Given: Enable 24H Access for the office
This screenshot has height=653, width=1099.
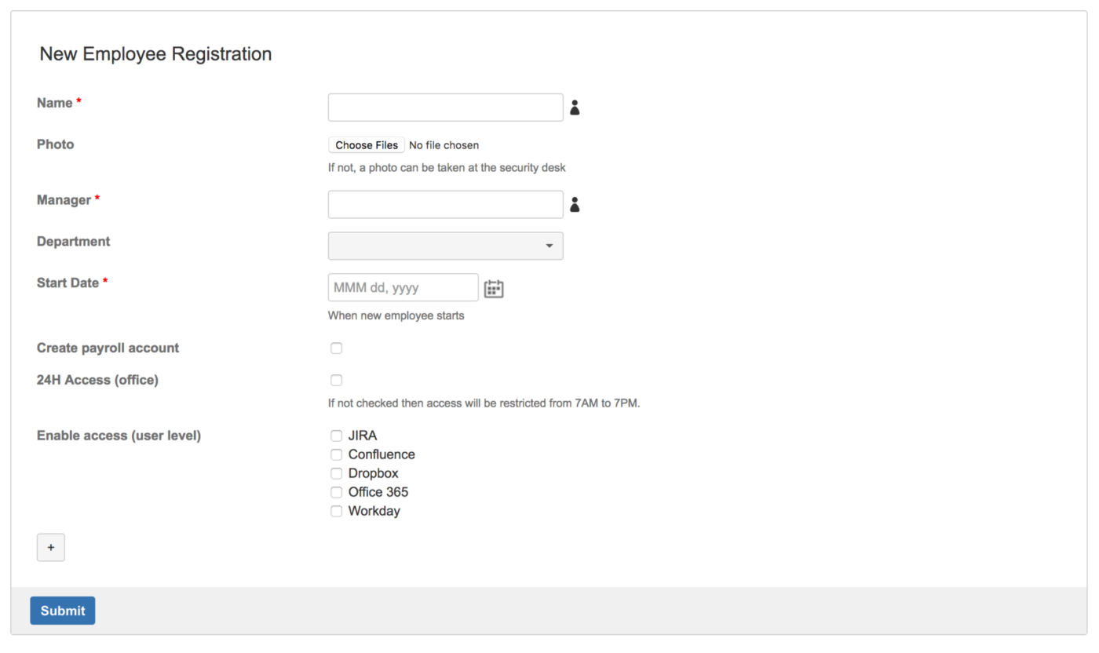Looking at the screenshot, I should [x=336, y=380].
